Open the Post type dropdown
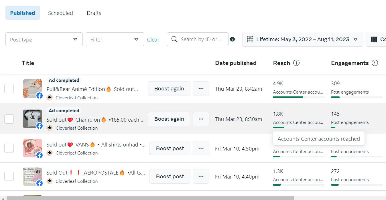This screenshot has width=386, height=200. [x=44, y=39]
